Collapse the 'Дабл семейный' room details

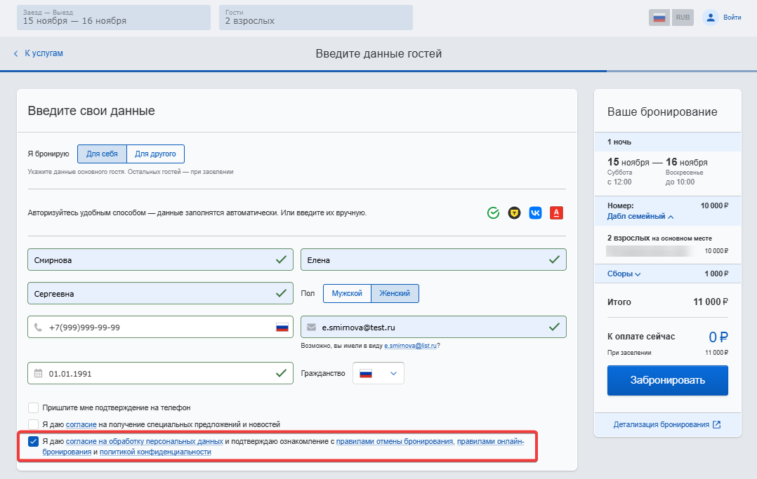640,217
